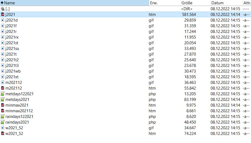The width and height of the screenshot is (251, 143).
Task: Click the Attr. column header
Action: [x=246, y=3]
